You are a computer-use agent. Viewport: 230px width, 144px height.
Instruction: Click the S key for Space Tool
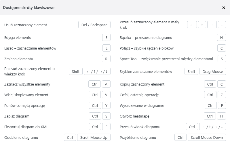pos(222,59)
